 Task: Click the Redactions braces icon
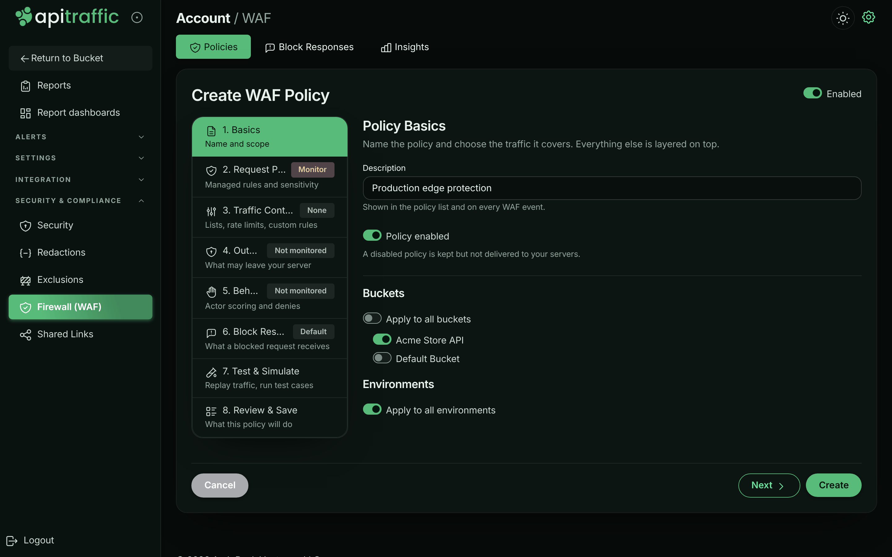(x=25, y=253)
